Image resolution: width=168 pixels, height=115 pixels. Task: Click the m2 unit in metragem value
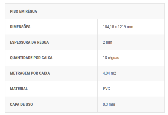[113, 73]
